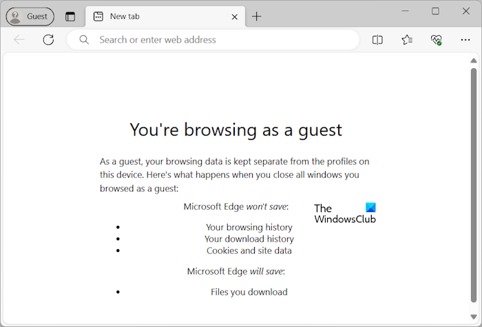Minimize the Edge browser window
This screenshot has height=327, width=482.
404,11
